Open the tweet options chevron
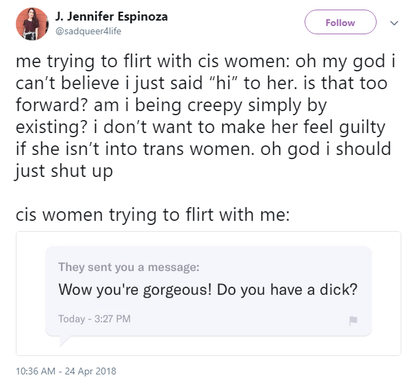Image resolution: width=413 pixels, height=382 pixels. (x=393, y=22)
